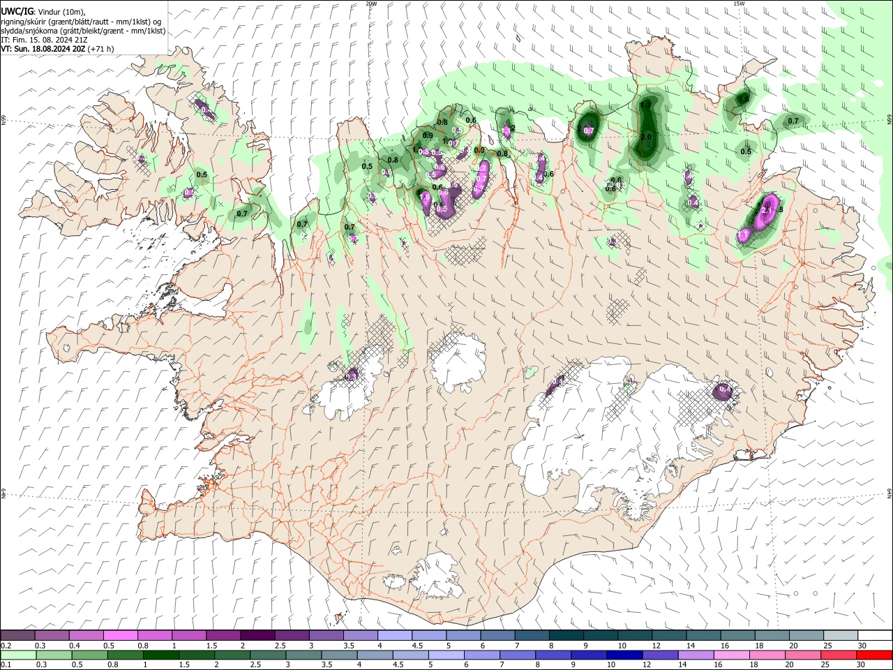893x670 pixels.
Task: Select the white snow swatch after 30
Action: coord(873,635)
